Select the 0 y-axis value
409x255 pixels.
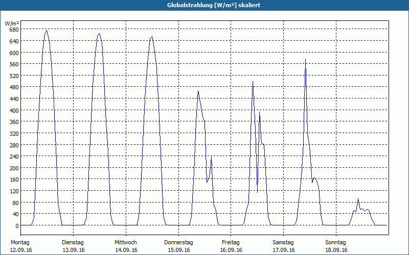[x=17, y=225]
